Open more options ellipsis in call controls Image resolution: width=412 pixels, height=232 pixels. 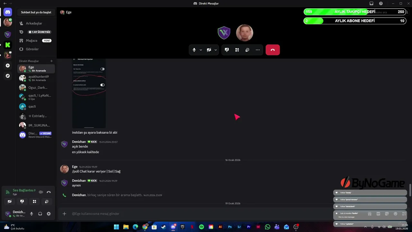258,50
